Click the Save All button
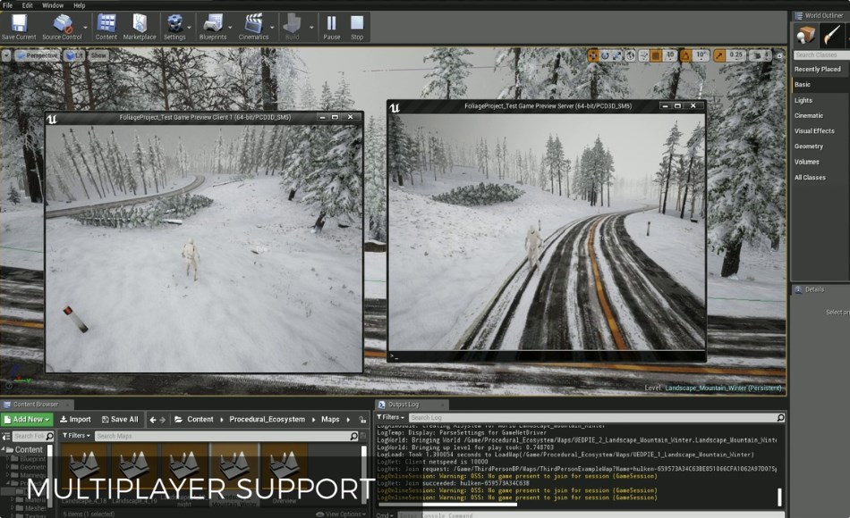The width and height of the screenshot is (850, 518). point(120,419)
